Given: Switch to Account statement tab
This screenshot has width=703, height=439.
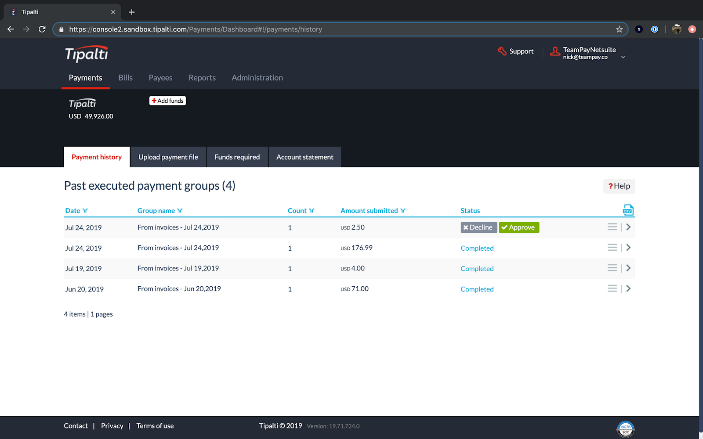Looking at the screenshot, I should (305, 157).
